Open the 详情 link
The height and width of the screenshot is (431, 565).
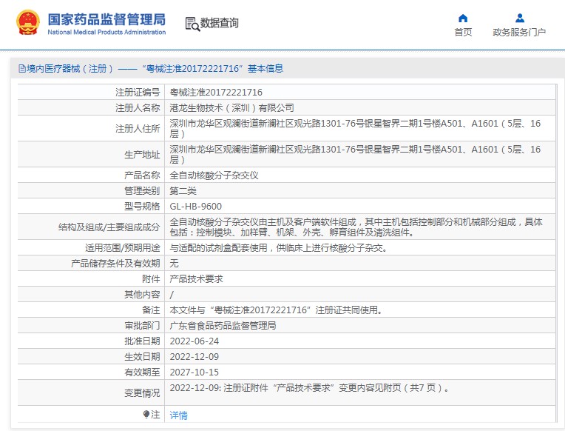click(x=179, y=415)
